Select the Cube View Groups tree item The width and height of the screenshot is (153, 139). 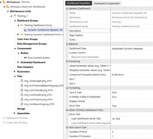pyautogui.click(x=27, y=39)
